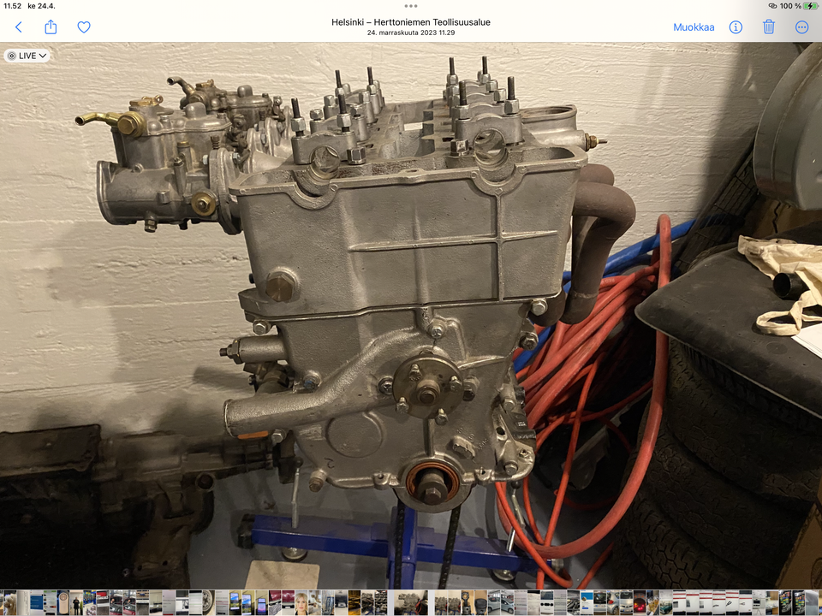Expand the LIVE photo options dropdown

coord(27,56)
